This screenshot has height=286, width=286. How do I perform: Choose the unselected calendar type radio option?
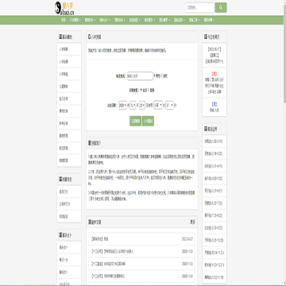tap(148, 91)
